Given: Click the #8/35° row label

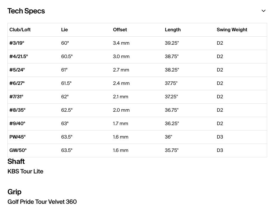Looking at the screenshot, I should pos(17,110).
